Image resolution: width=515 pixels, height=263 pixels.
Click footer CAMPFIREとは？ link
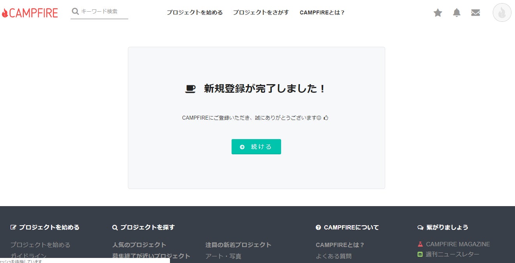(340, 245)
